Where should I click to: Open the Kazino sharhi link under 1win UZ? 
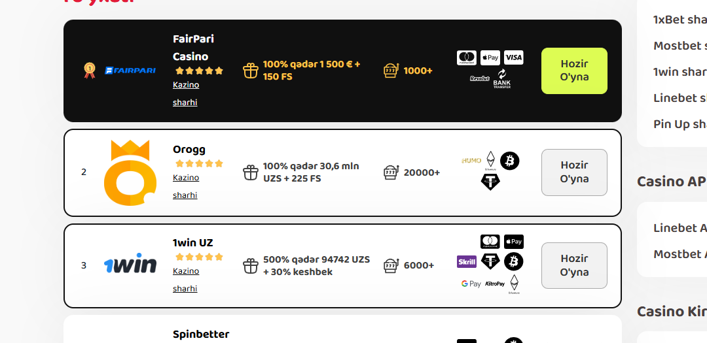(186, 280)
